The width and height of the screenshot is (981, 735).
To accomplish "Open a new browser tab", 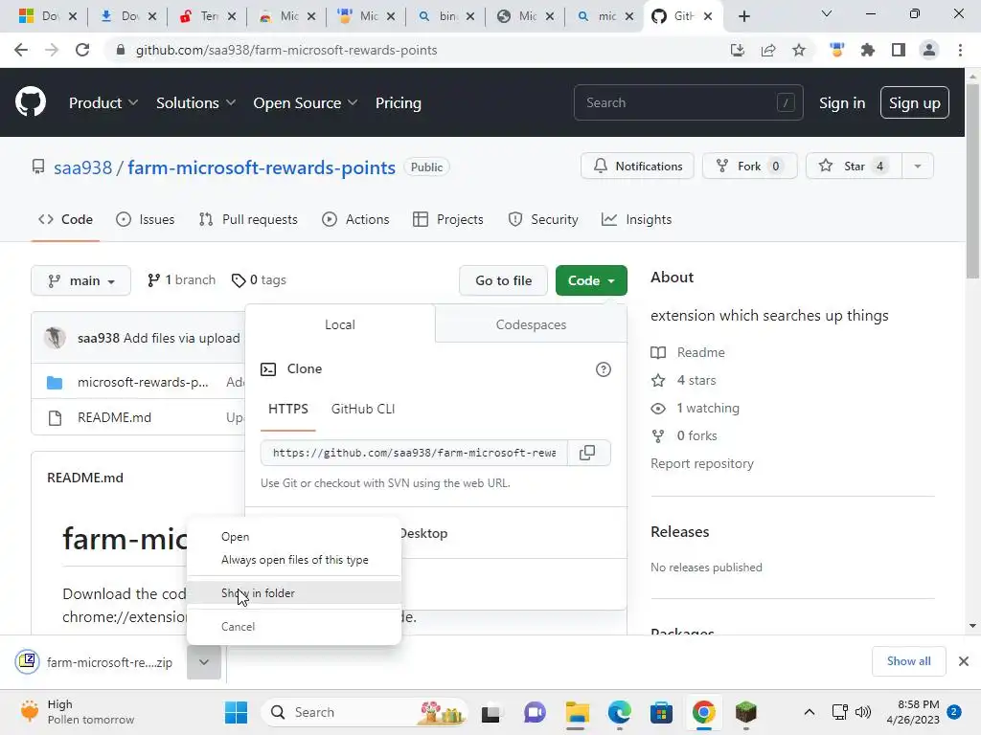I will click(743, 16).
